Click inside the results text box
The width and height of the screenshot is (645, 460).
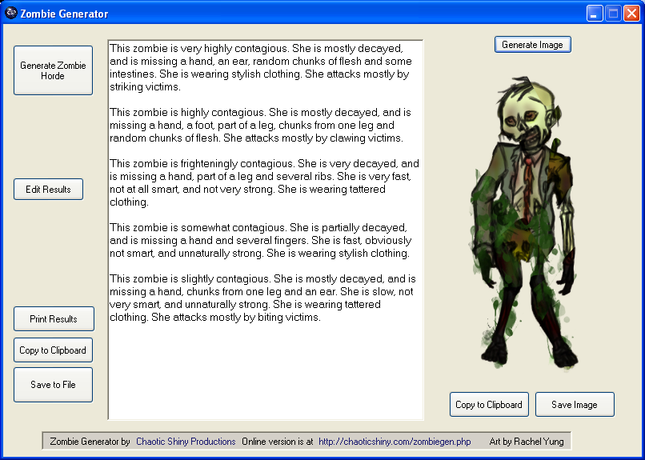coord(266,230)
